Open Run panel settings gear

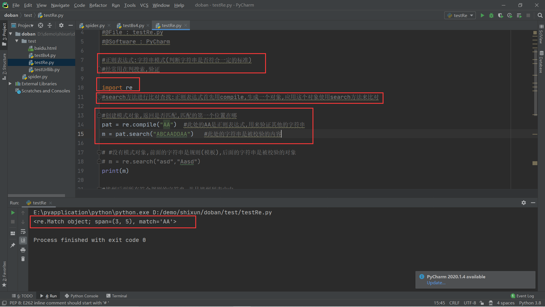[x=523, y=203]
